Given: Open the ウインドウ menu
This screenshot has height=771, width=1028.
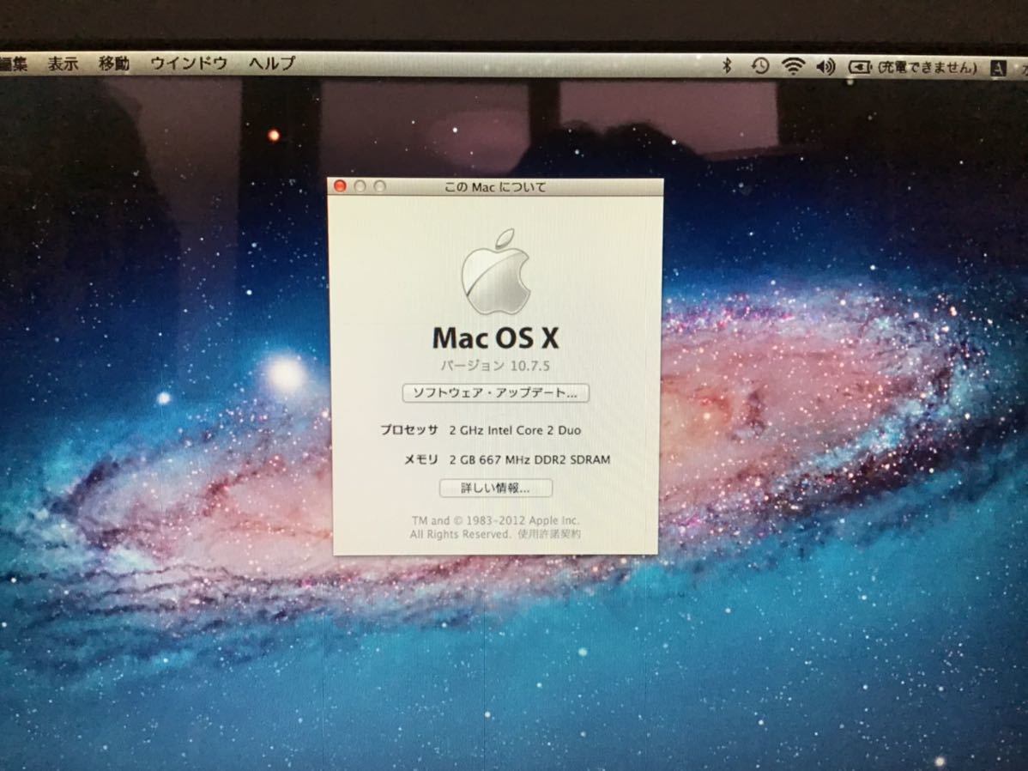Looking at the screenshot, I should (189, 64).
